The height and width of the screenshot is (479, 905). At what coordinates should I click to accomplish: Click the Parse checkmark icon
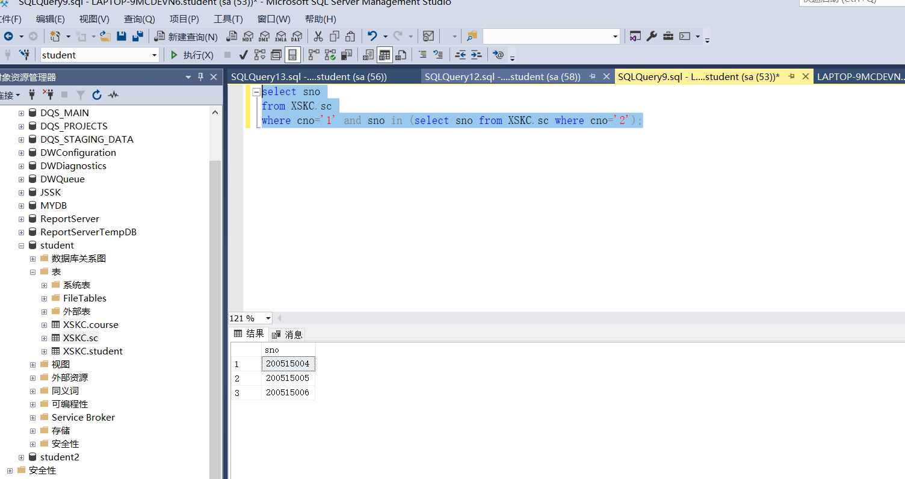tap(244, 55)
